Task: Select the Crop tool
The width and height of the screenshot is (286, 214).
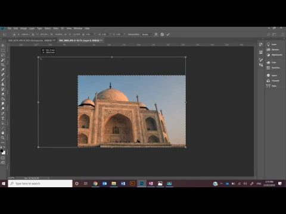Action: (3, 65)
